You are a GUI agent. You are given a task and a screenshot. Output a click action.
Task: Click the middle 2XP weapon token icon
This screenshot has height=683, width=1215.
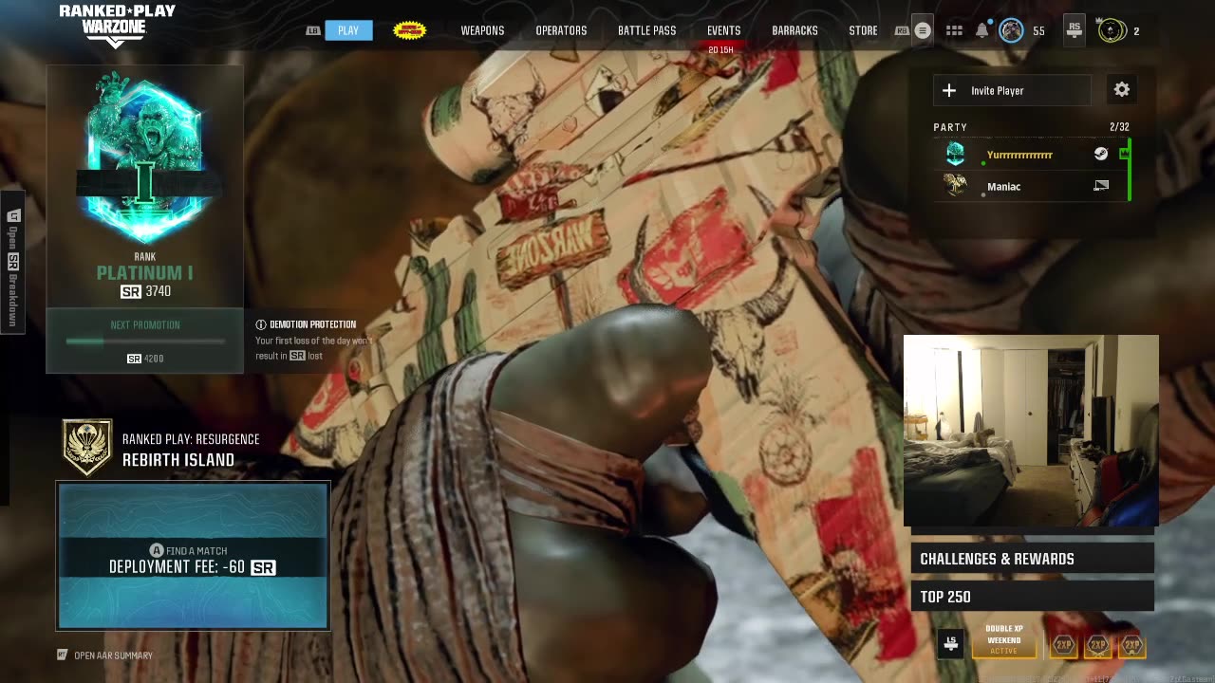(x=1098, y=645)
